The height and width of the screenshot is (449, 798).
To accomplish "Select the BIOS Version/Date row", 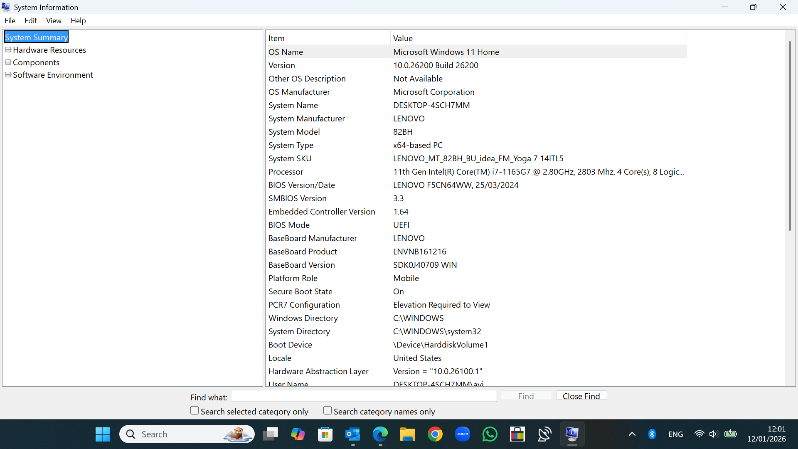I will coord(476,185).
